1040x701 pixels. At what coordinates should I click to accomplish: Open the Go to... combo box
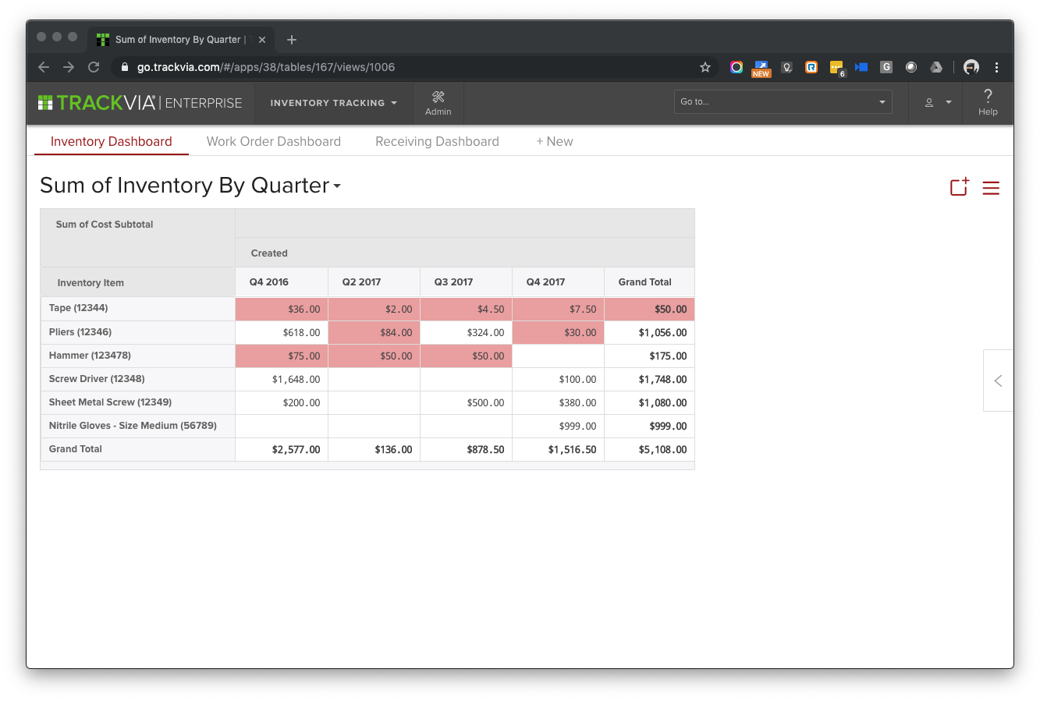783,101
